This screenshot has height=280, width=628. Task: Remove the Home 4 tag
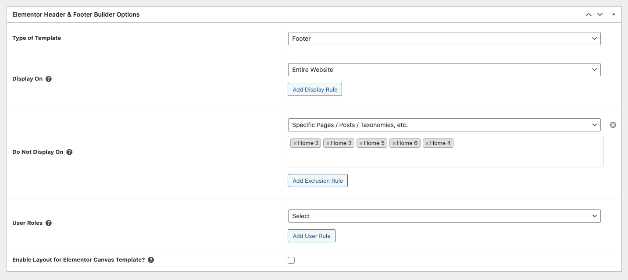click(427, 143)
